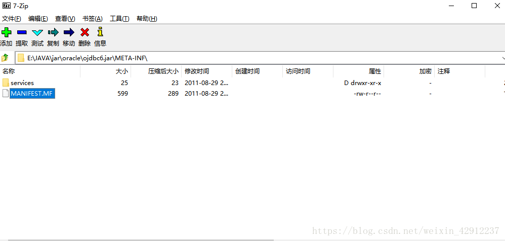Open the 书签(A) menu
Screen dimensions: 505x241
pos(93,19)
